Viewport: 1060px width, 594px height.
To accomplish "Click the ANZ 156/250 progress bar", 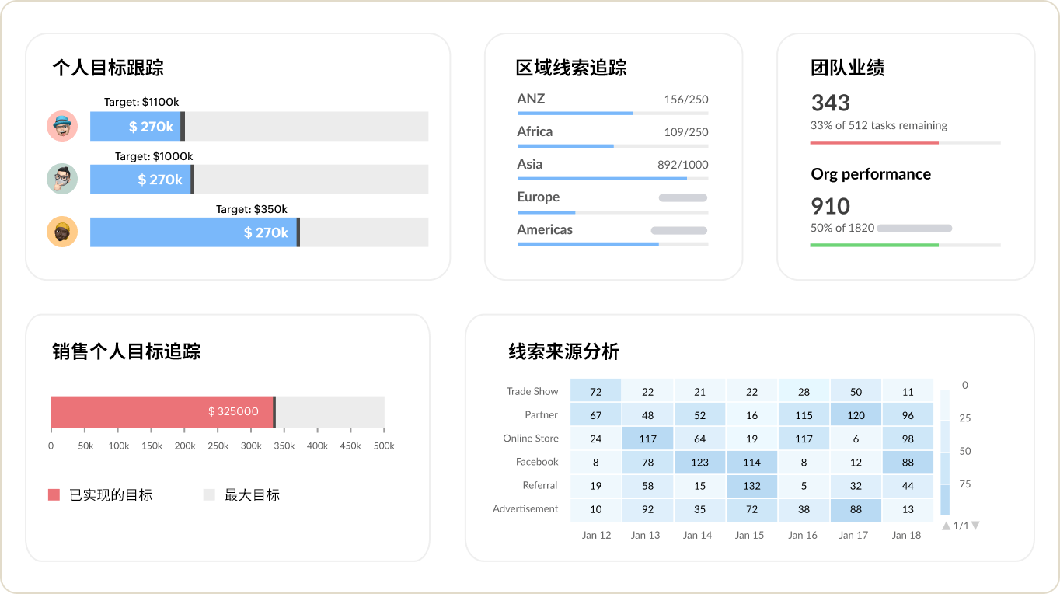I will 575,114.
